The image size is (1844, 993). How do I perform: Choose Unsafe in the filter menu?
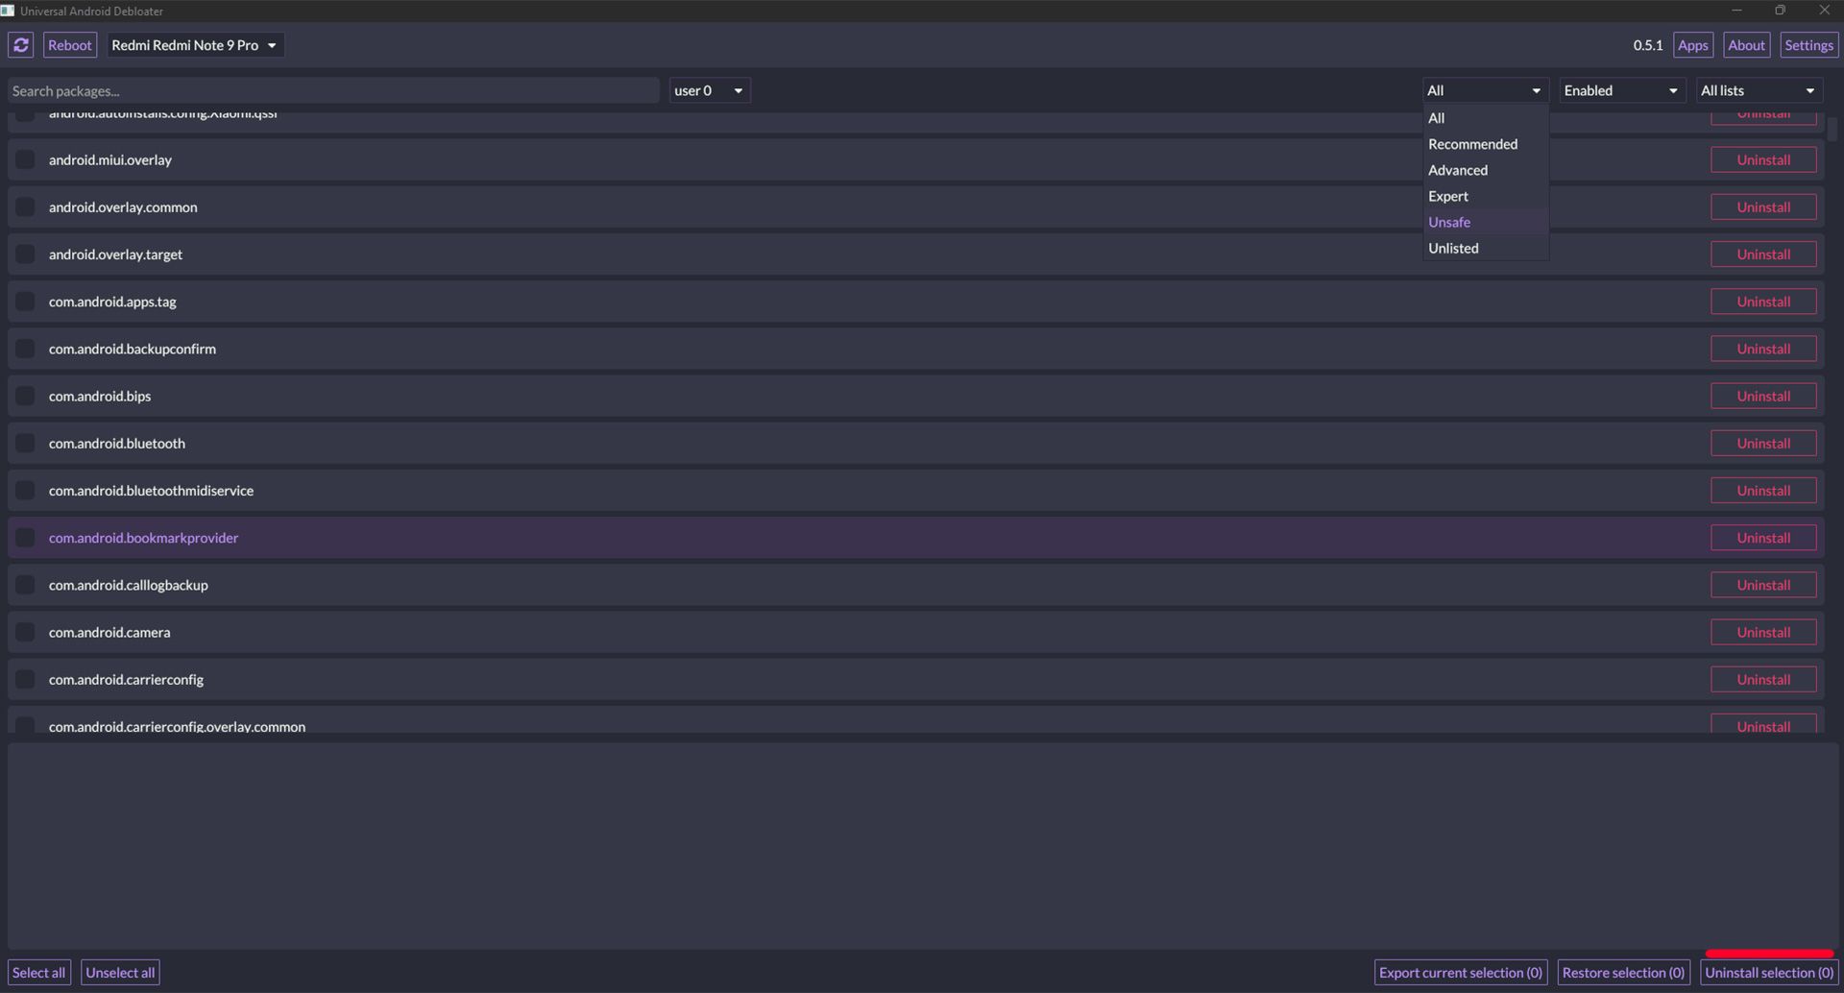coord(1485,222)
